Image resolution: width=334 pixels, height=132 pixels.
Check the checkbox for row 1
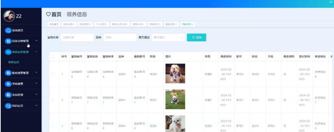tap(53, 74)
